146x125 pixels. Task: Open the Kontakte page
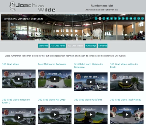(x=103, y=46)
